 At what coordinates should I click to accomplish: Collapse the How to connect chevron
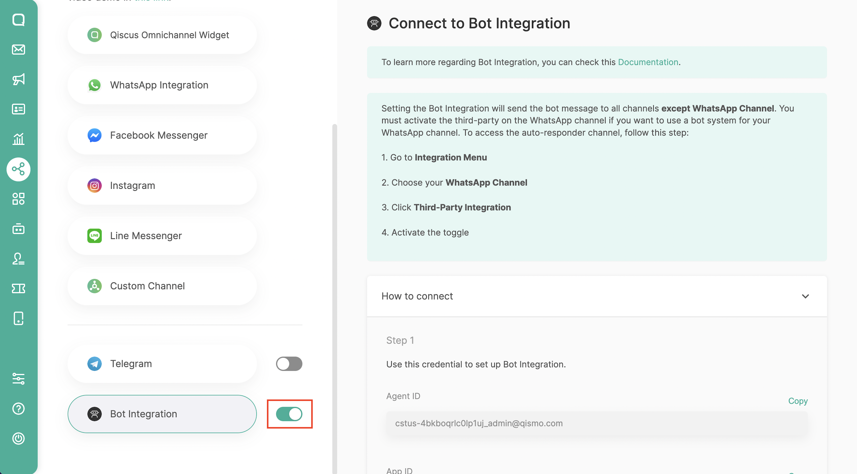(x=805, y=296)
